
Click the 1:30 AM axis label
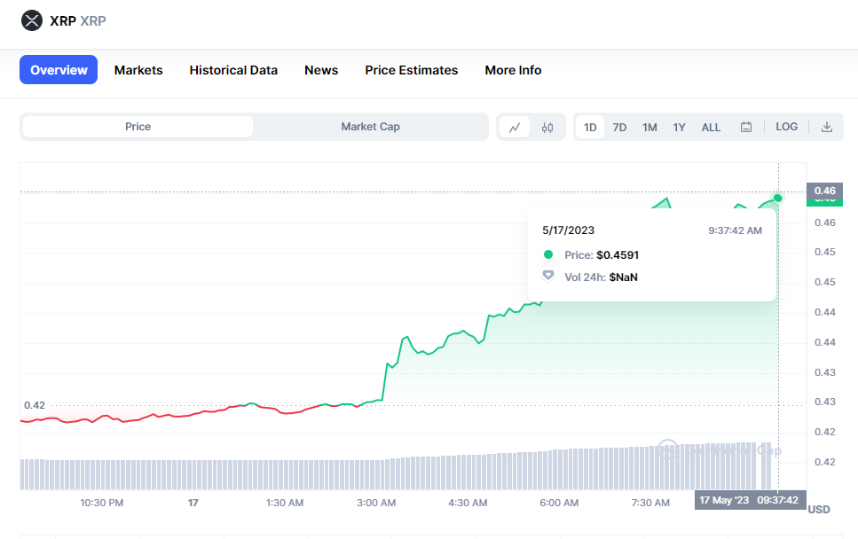pos(285,503)
